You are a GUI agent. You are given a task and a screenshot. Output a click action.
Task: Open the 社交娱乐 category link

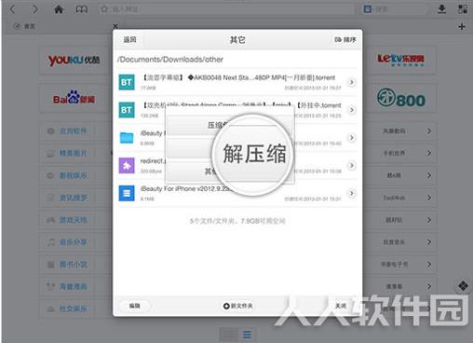coord(74,309)
